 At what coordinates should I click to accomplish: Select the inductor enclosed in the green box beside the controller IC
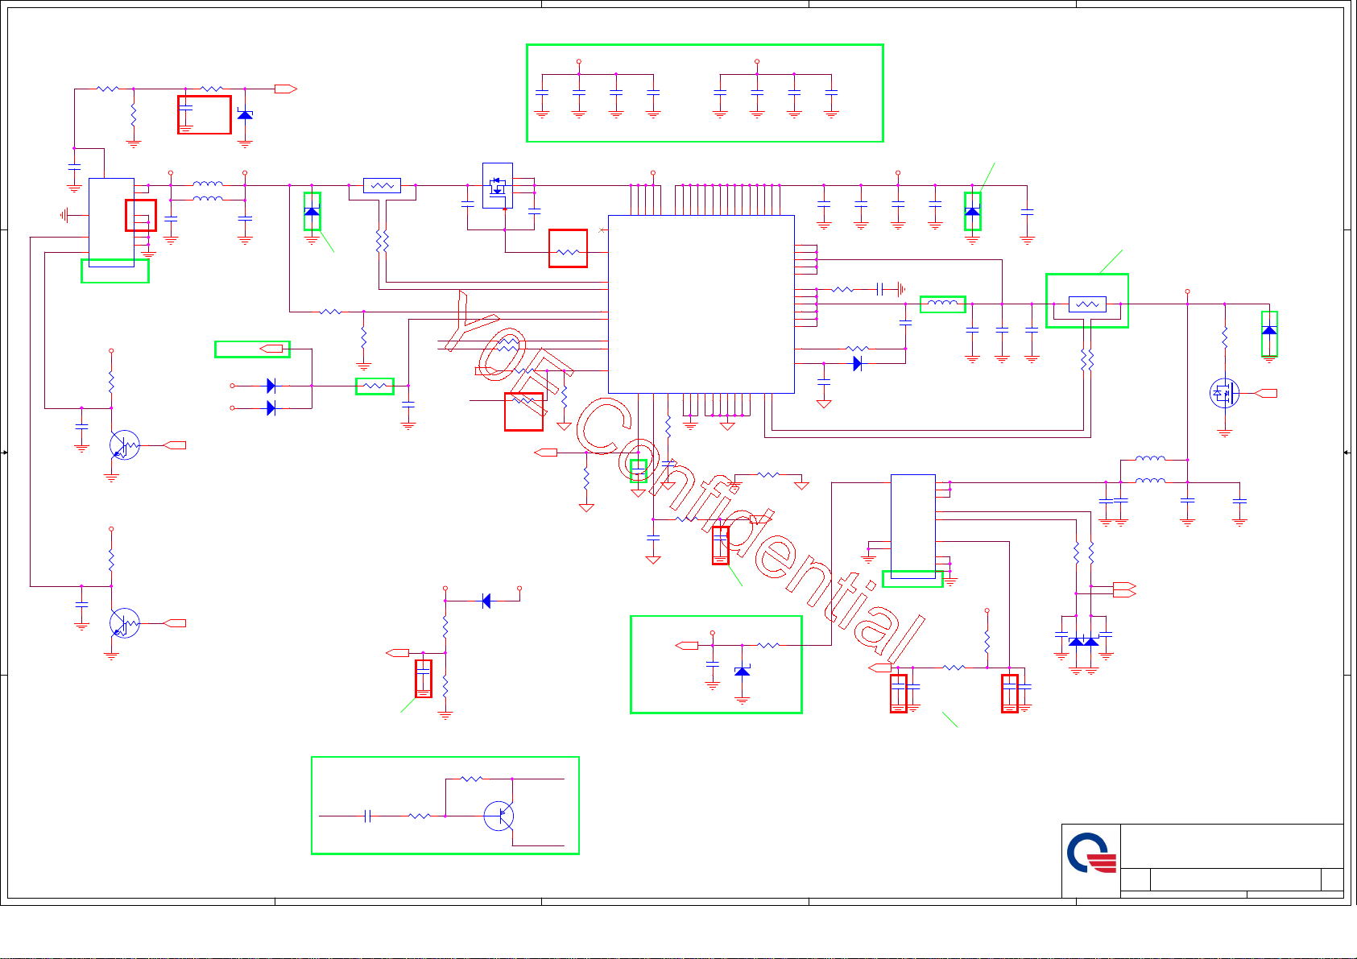[942, 304]
